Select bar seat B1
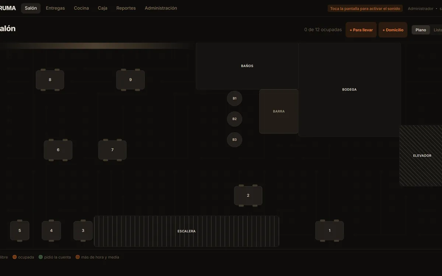Viewport: 442px width, 276px height. click(x=235, y=98)
